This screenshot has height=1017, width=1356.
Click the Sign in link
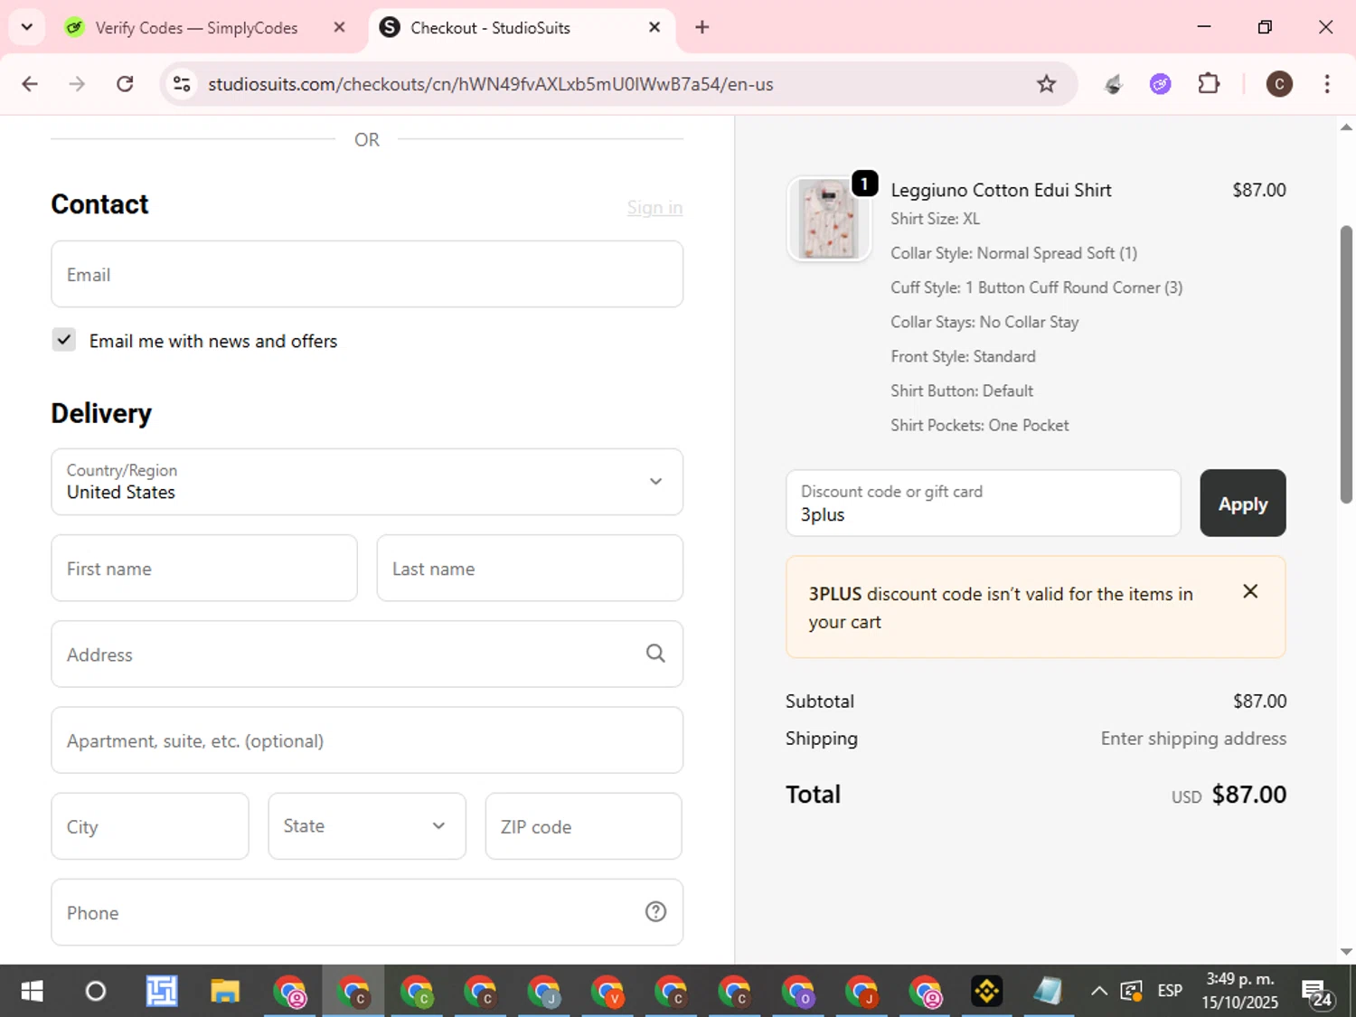(654, 208)
